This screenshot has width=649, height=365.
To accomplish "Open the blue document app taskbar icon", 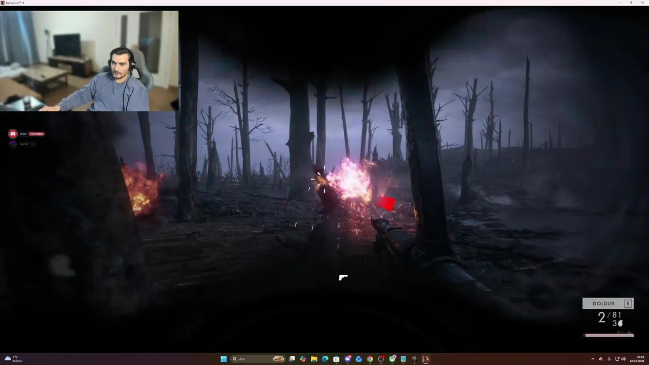I will tap(403, 359).
